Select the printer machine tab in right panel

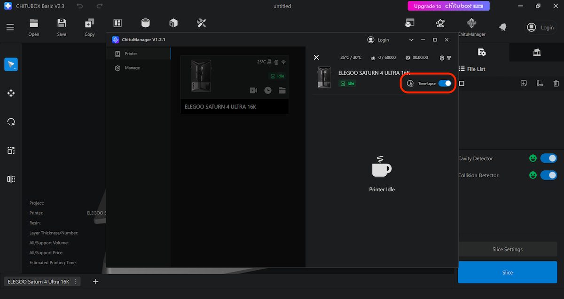537,52
